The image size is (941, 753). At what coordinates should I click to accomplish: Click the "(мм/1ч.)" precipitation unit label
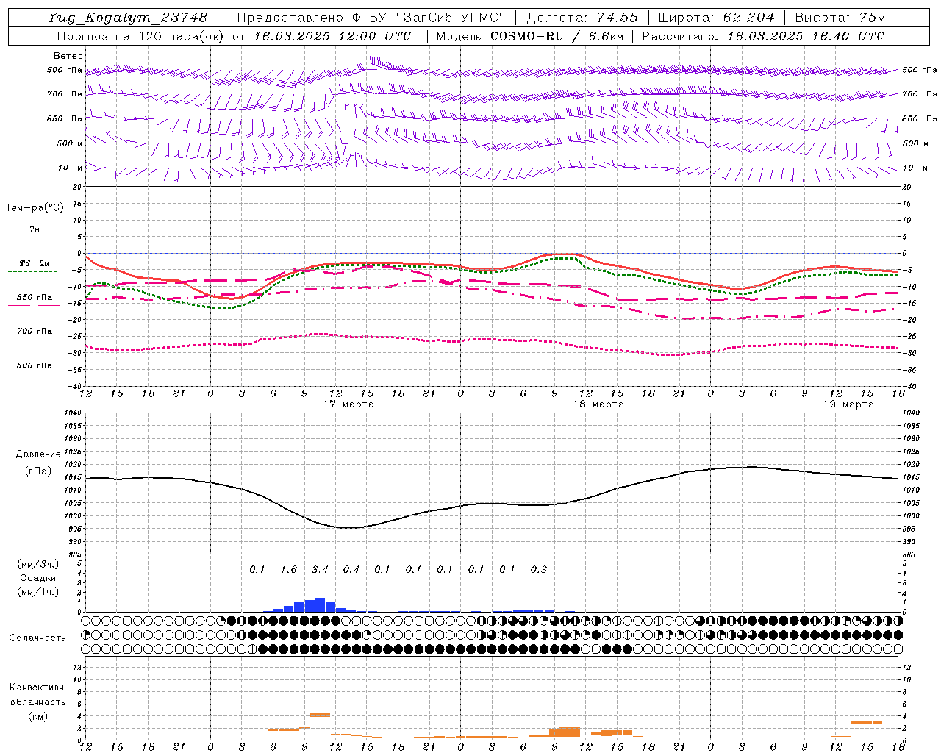coord(38,592)
